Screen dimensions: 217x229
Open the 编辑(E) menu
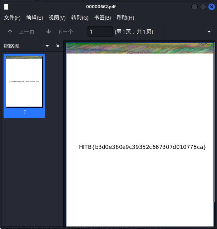coord(34,18)
